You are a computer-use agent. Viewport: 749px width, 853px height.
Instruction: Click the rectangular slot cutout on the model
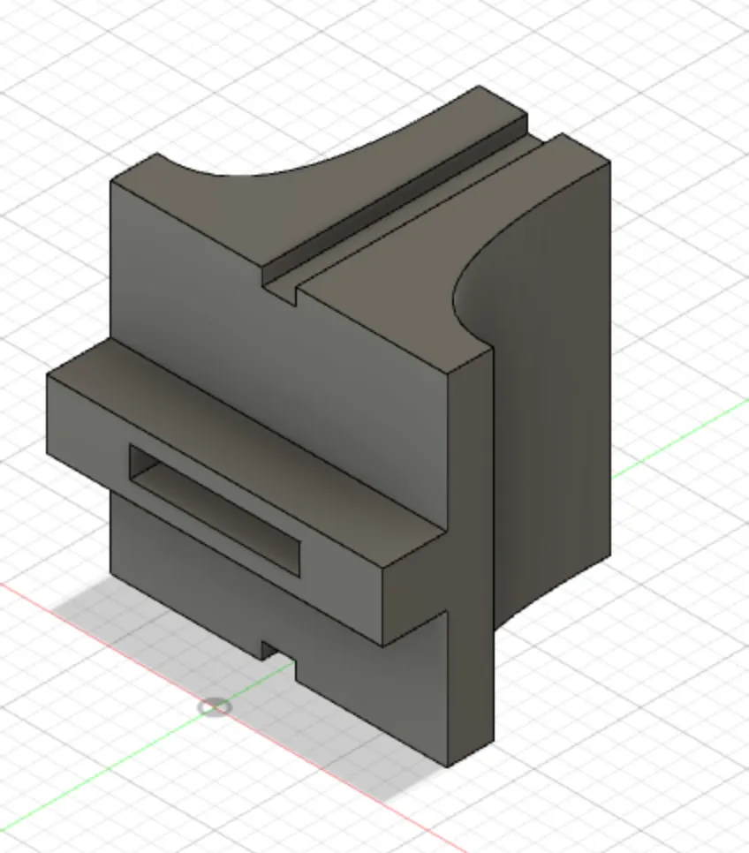[215, 510]
